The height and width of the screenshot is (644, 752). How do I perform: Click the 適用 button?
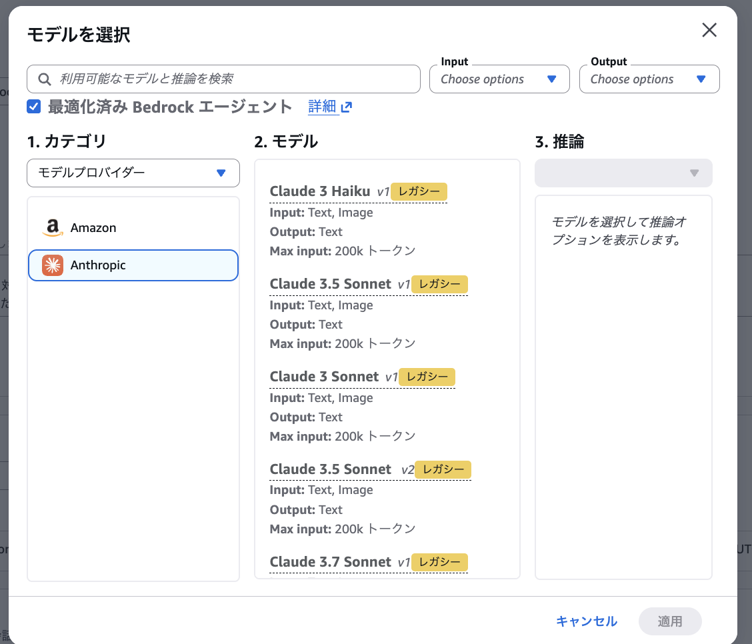tap(670, 621)
